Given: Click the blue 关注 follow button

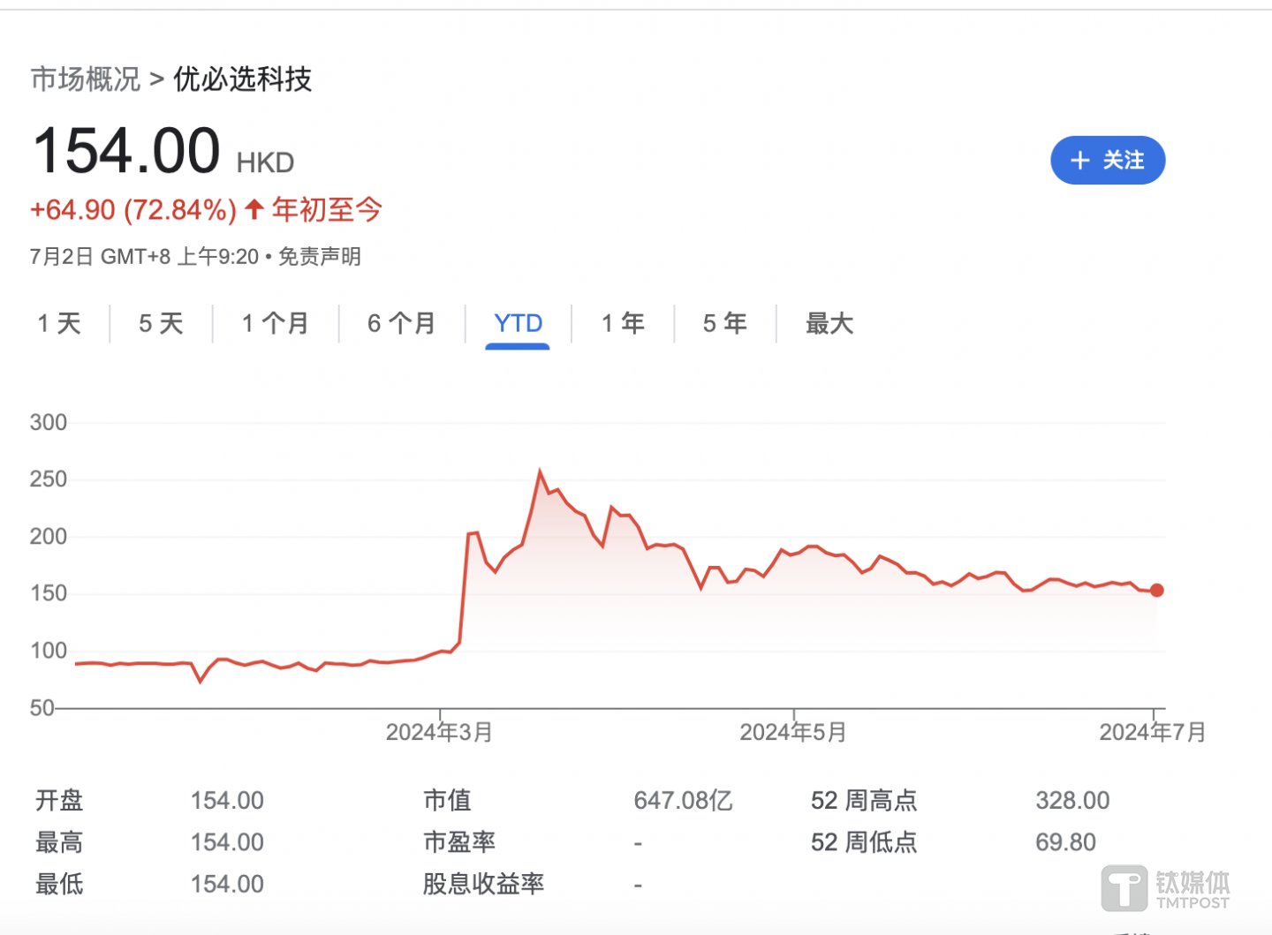Looking at the screenshot, I should point(1107,161).
